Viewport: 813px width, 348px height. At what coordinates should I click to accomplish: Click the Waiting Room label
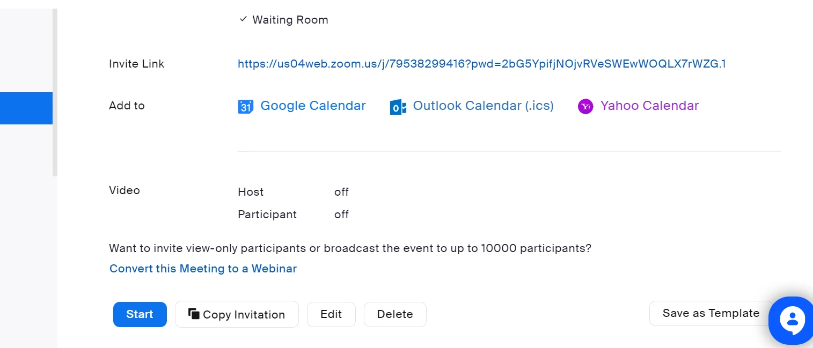pos(290,20)
